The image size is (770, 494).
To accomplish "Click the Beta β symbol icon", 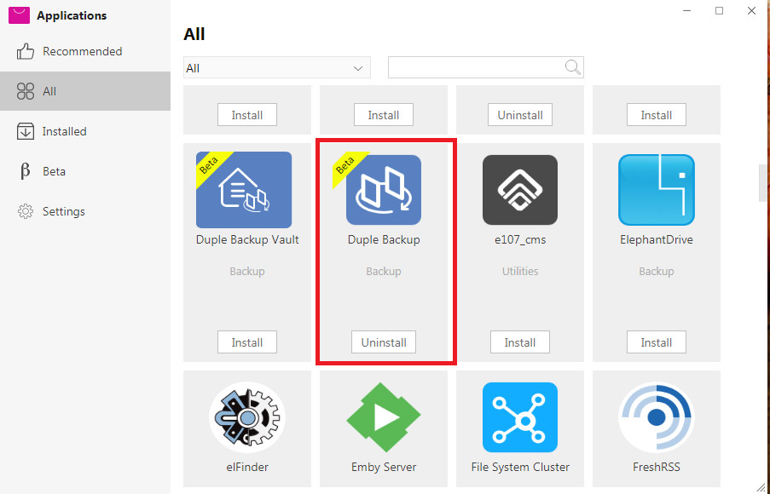I will 25,171.
